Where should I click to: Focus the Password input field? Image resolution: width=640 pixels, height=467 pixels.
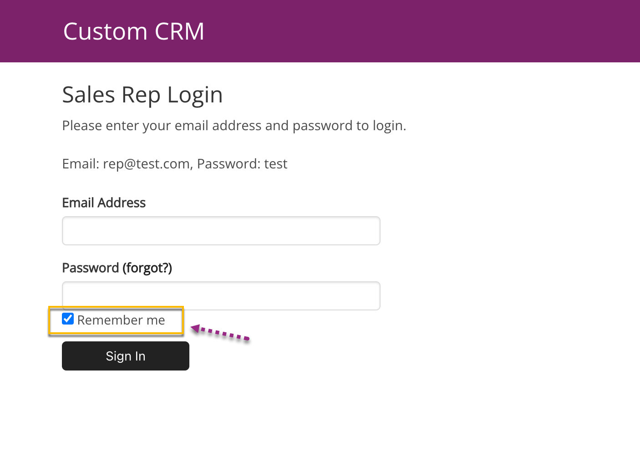click(221, 295)
